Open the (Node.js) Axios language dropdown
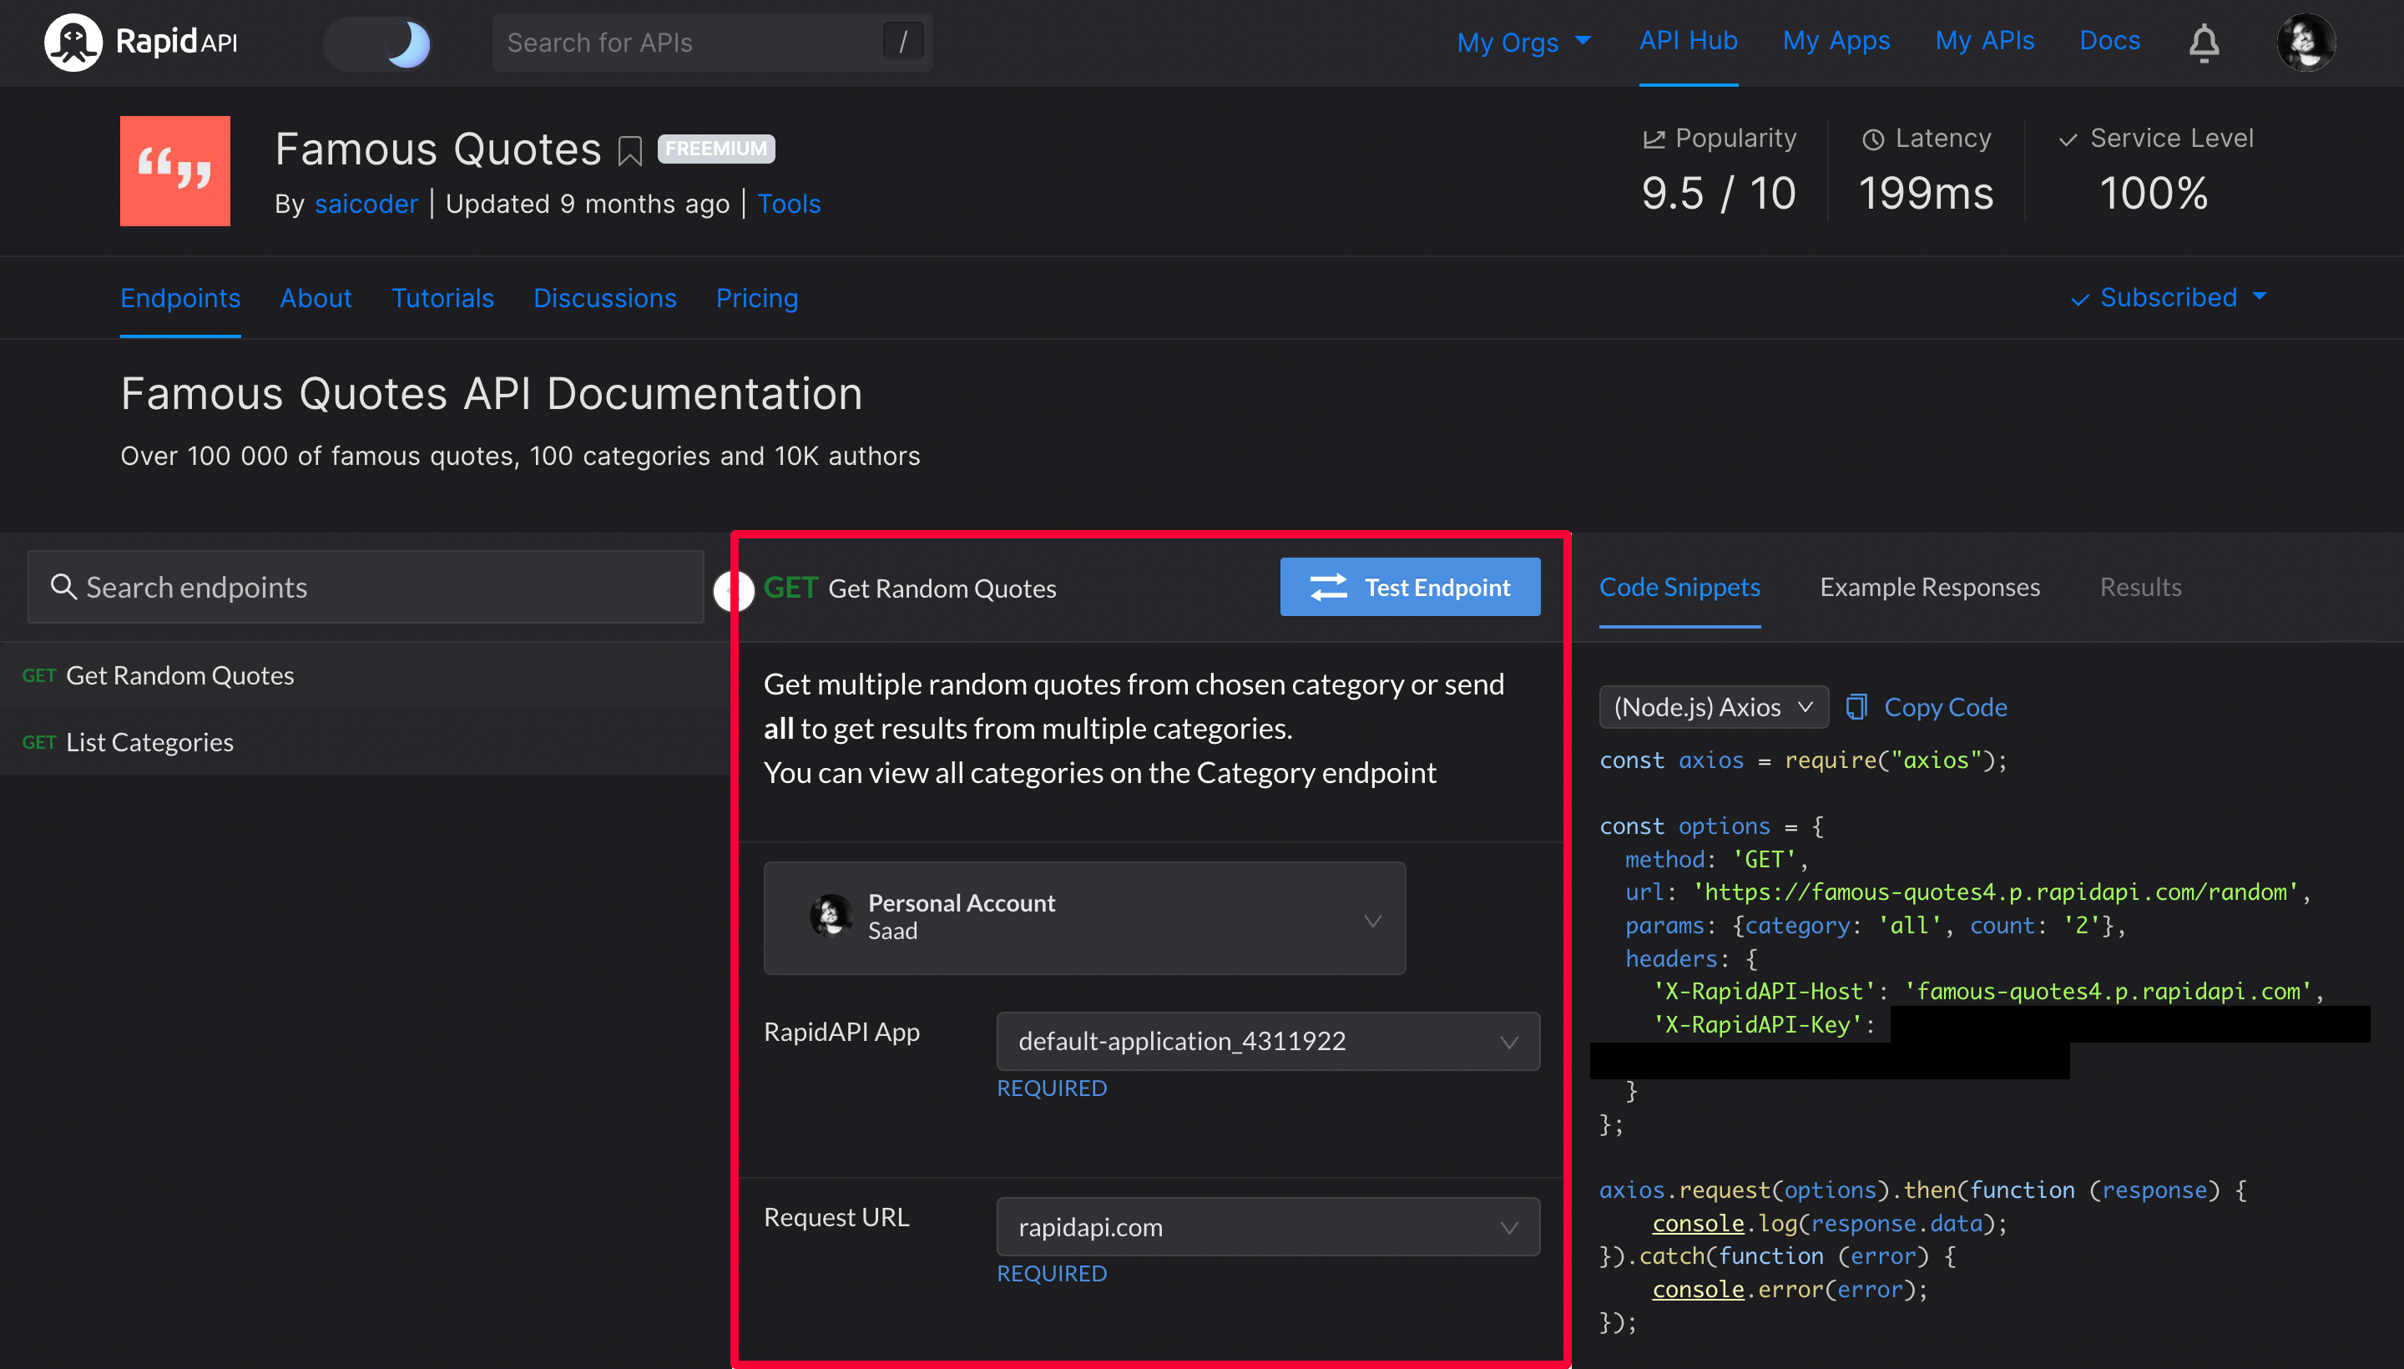 1712,707
